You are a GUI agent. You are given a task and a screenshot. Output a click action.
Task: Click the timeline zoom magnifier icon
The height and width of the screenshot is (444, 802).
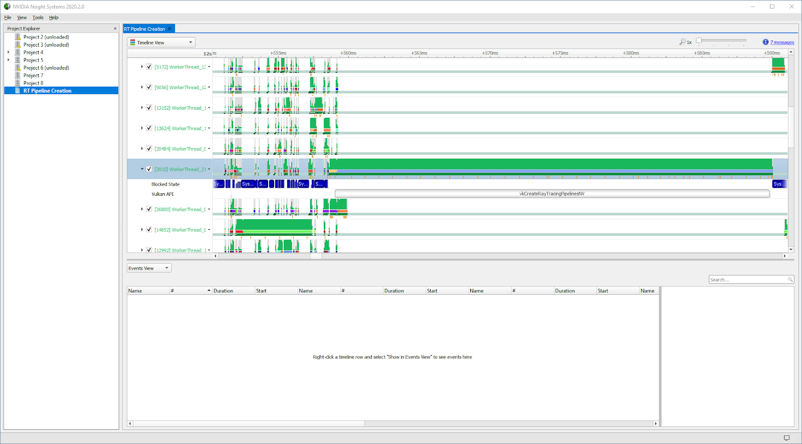tap(682, 42)
